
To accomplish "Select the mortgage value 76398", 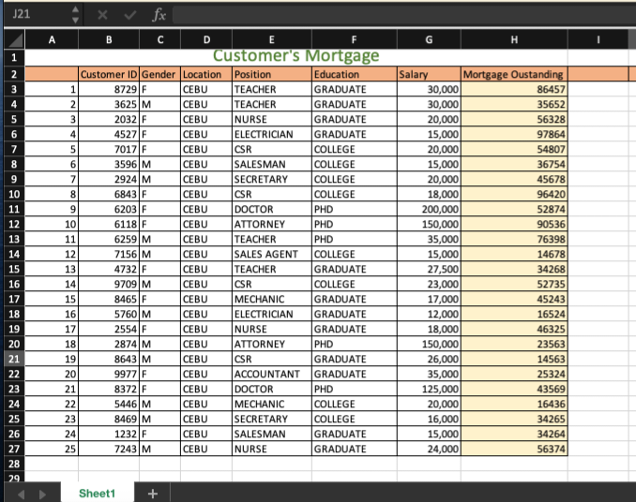I will (x=514, y=239).
